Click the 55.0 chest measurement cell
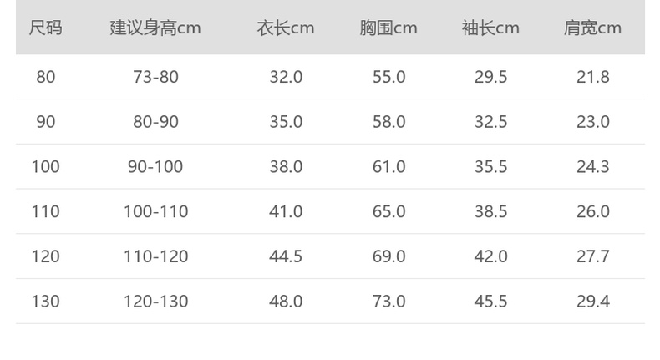The height and width of the screenshot is (360, 660). [388, 77]
